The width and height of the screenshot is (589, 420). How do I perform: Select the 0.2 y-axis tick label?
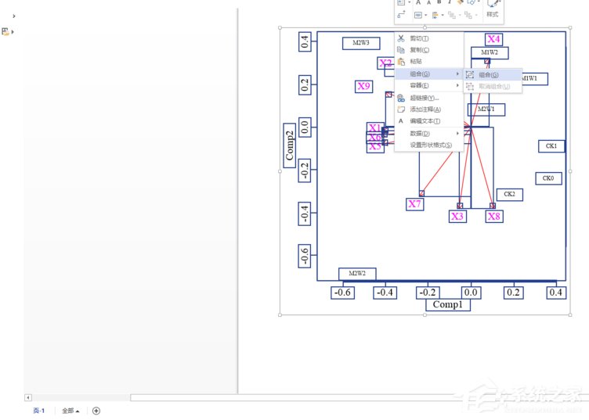click(x=305, y=84)
